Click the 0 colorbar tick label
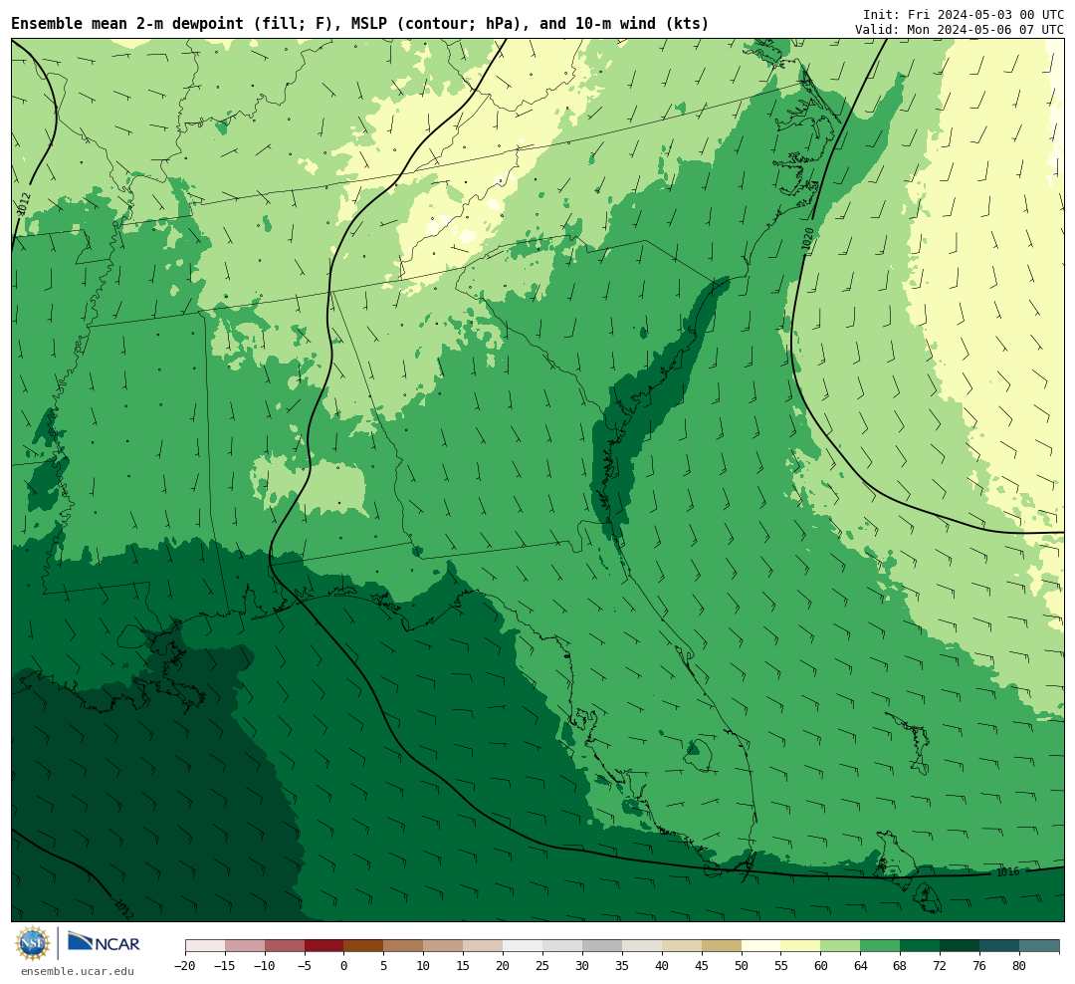 coord(344,966)
